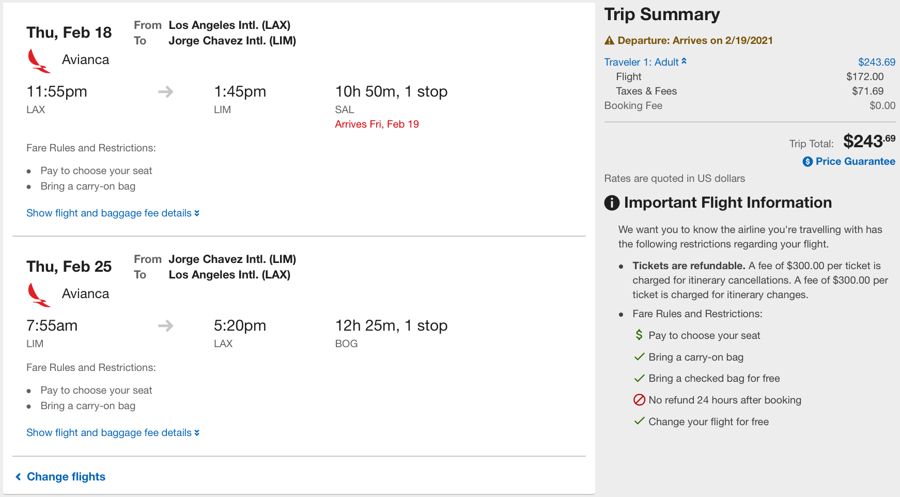Click the checkmark beside Change your flight for free
The image size is (900, 497).
point(639,421)
